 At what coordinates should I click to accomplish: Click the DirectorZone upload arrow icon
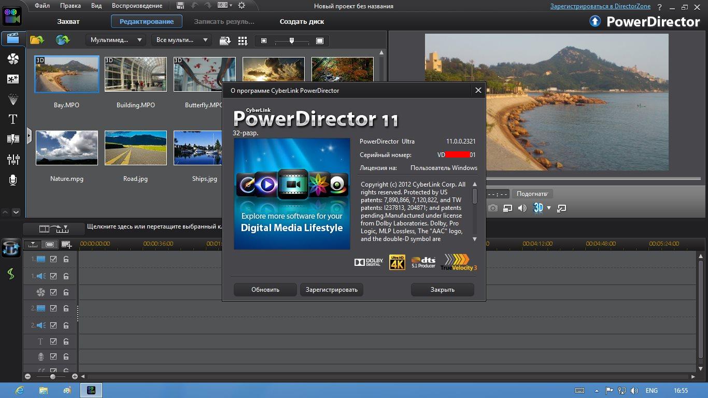pyautogui.click(x=595, y=21)
